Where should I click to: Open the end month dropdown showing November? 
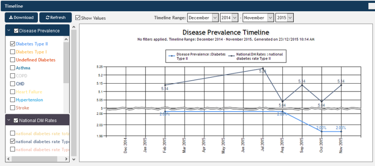tap(258, 17)
